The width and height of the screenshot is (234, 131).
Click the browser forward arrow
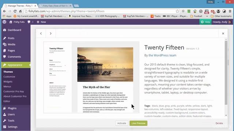(x=10, y=11)
